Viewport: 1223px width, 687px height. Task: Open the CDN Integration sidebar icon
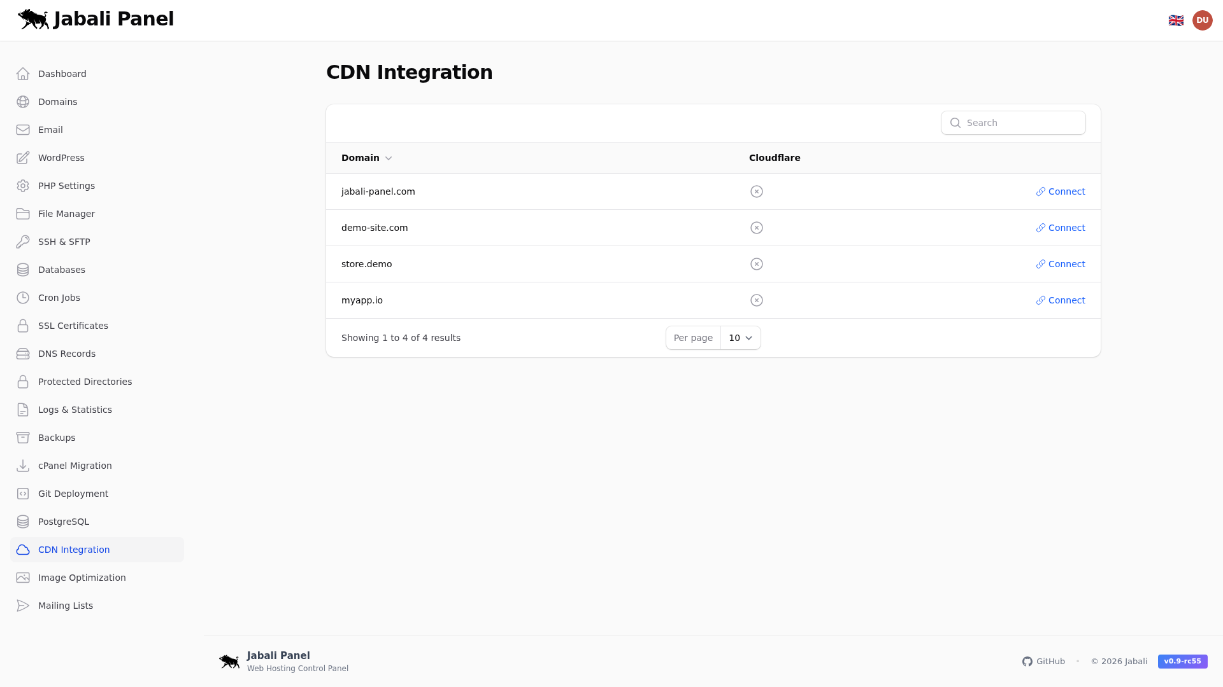(x=23, y=550)
